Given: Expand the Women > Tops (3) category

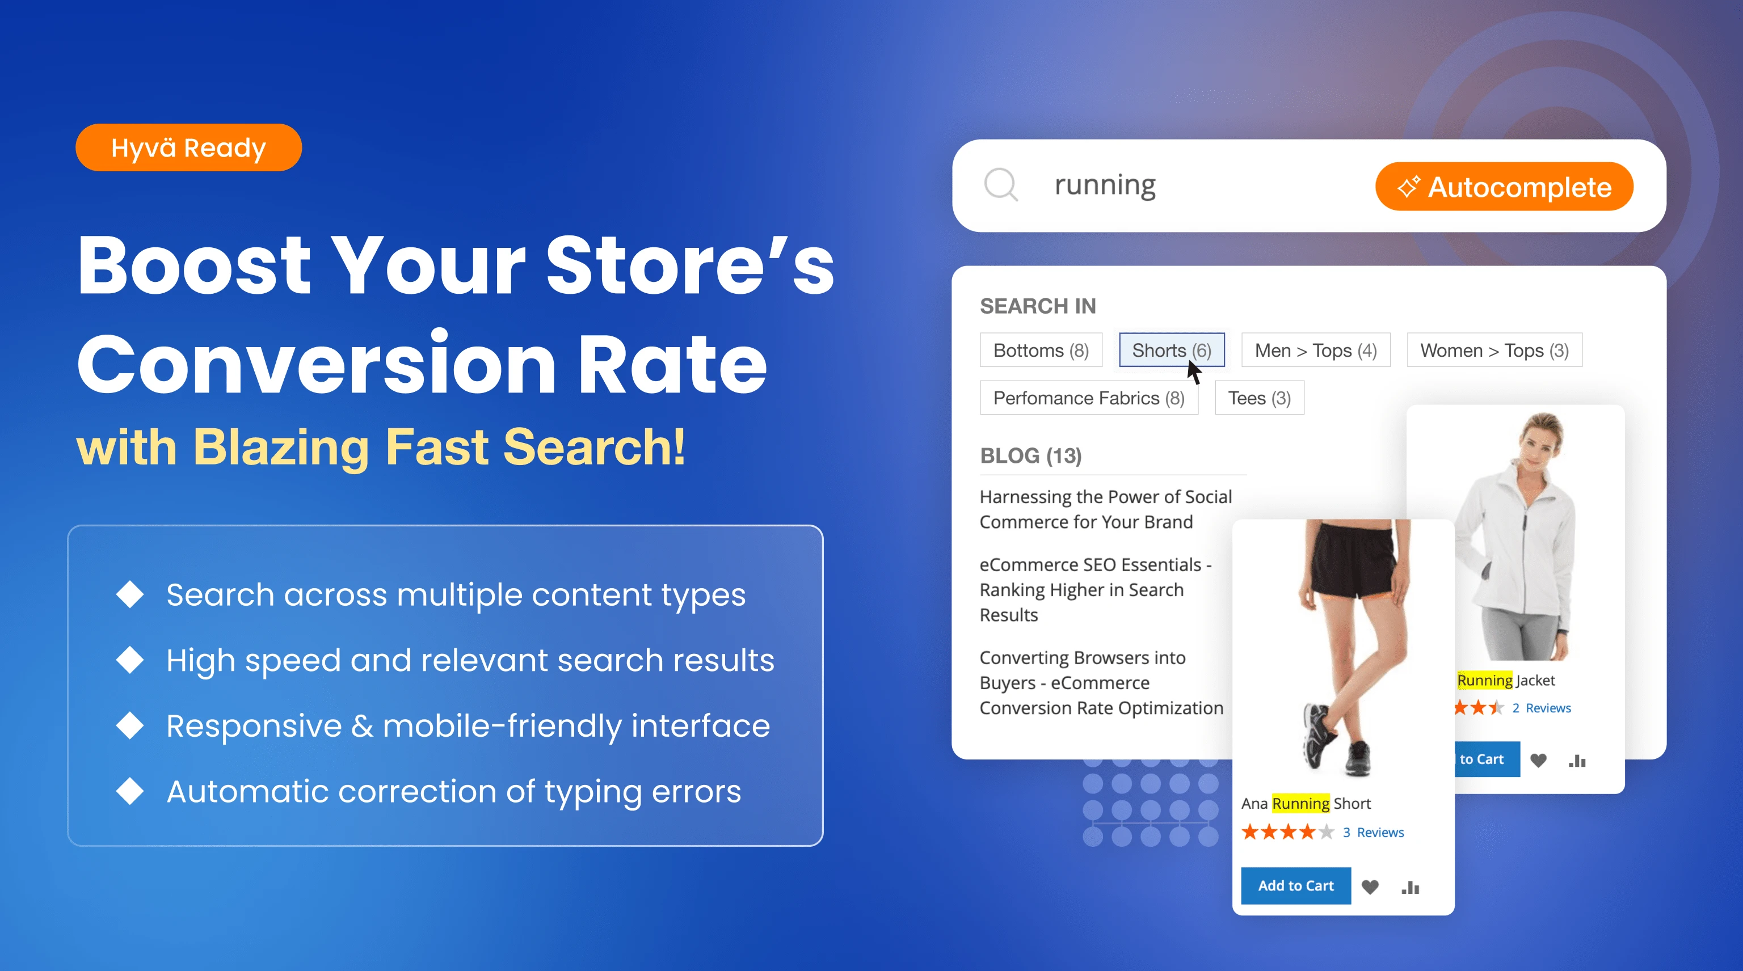Looking at the screenshot, I should 1494,351.
